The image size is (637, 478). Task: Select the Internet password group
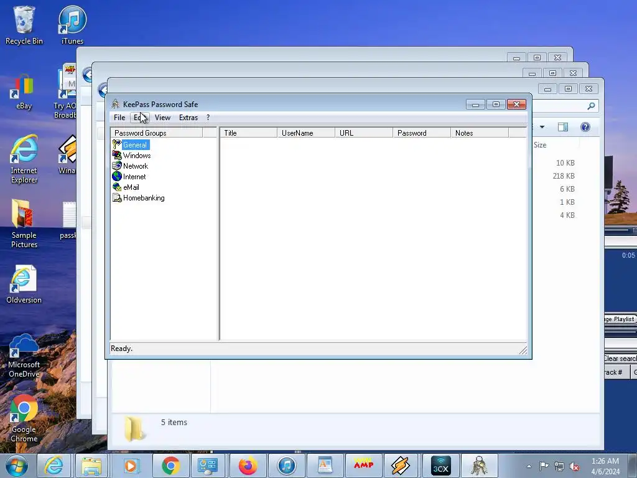[x=134, y=176]
